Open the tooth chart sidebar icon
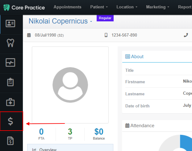The width and height of the screenshot is (192, 151). click(10, 43)
